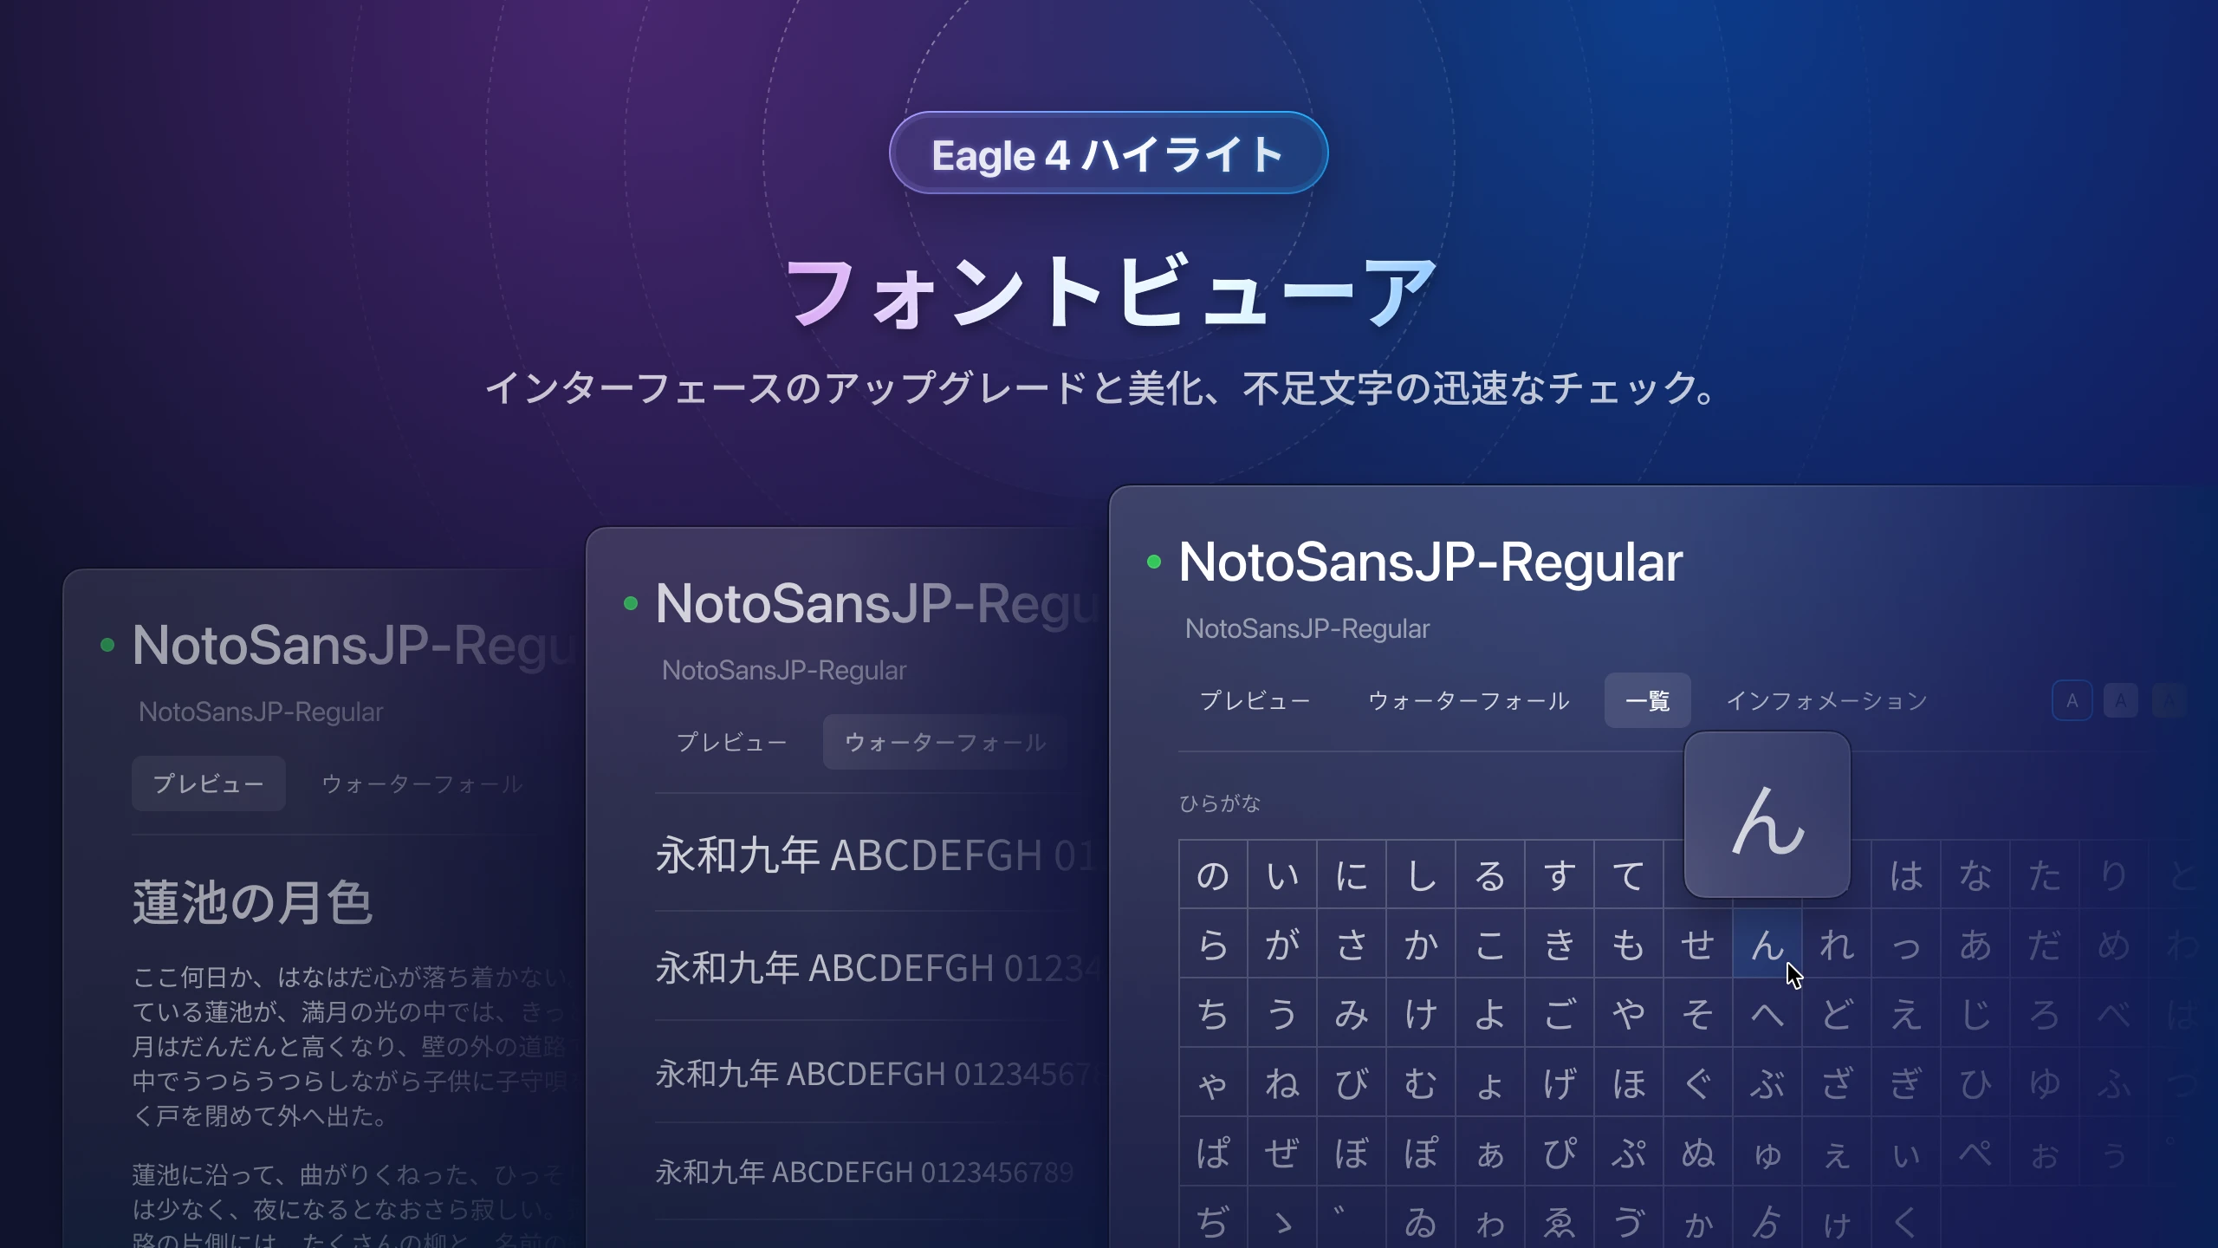
Task: Click the NotoSansJP-Regular title in the front window
Action: [x=1430, y=562]
